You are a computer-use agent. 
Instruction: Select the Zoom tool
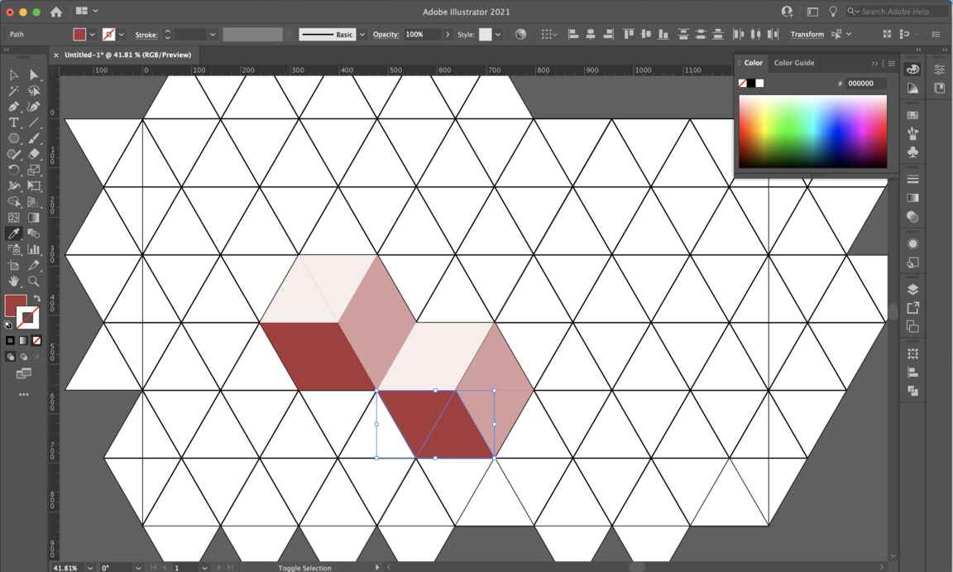34,281
